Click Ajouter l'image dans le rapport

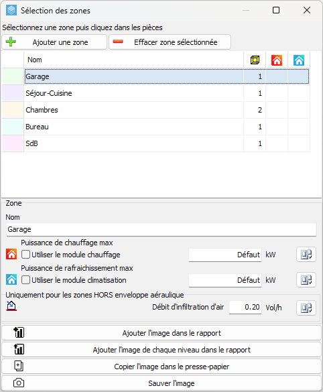[x=161, y=333]
